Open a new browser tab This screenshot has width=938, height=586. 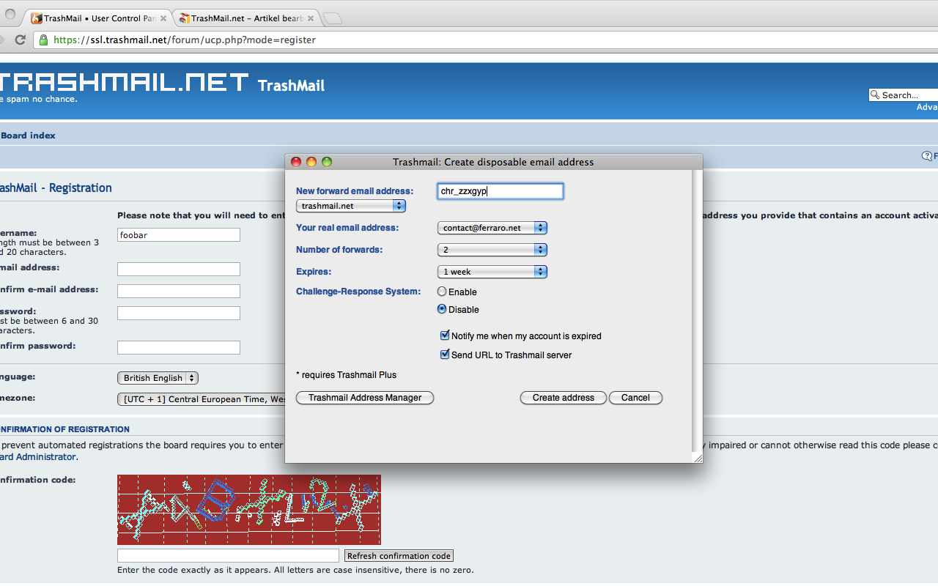[332, 19]
